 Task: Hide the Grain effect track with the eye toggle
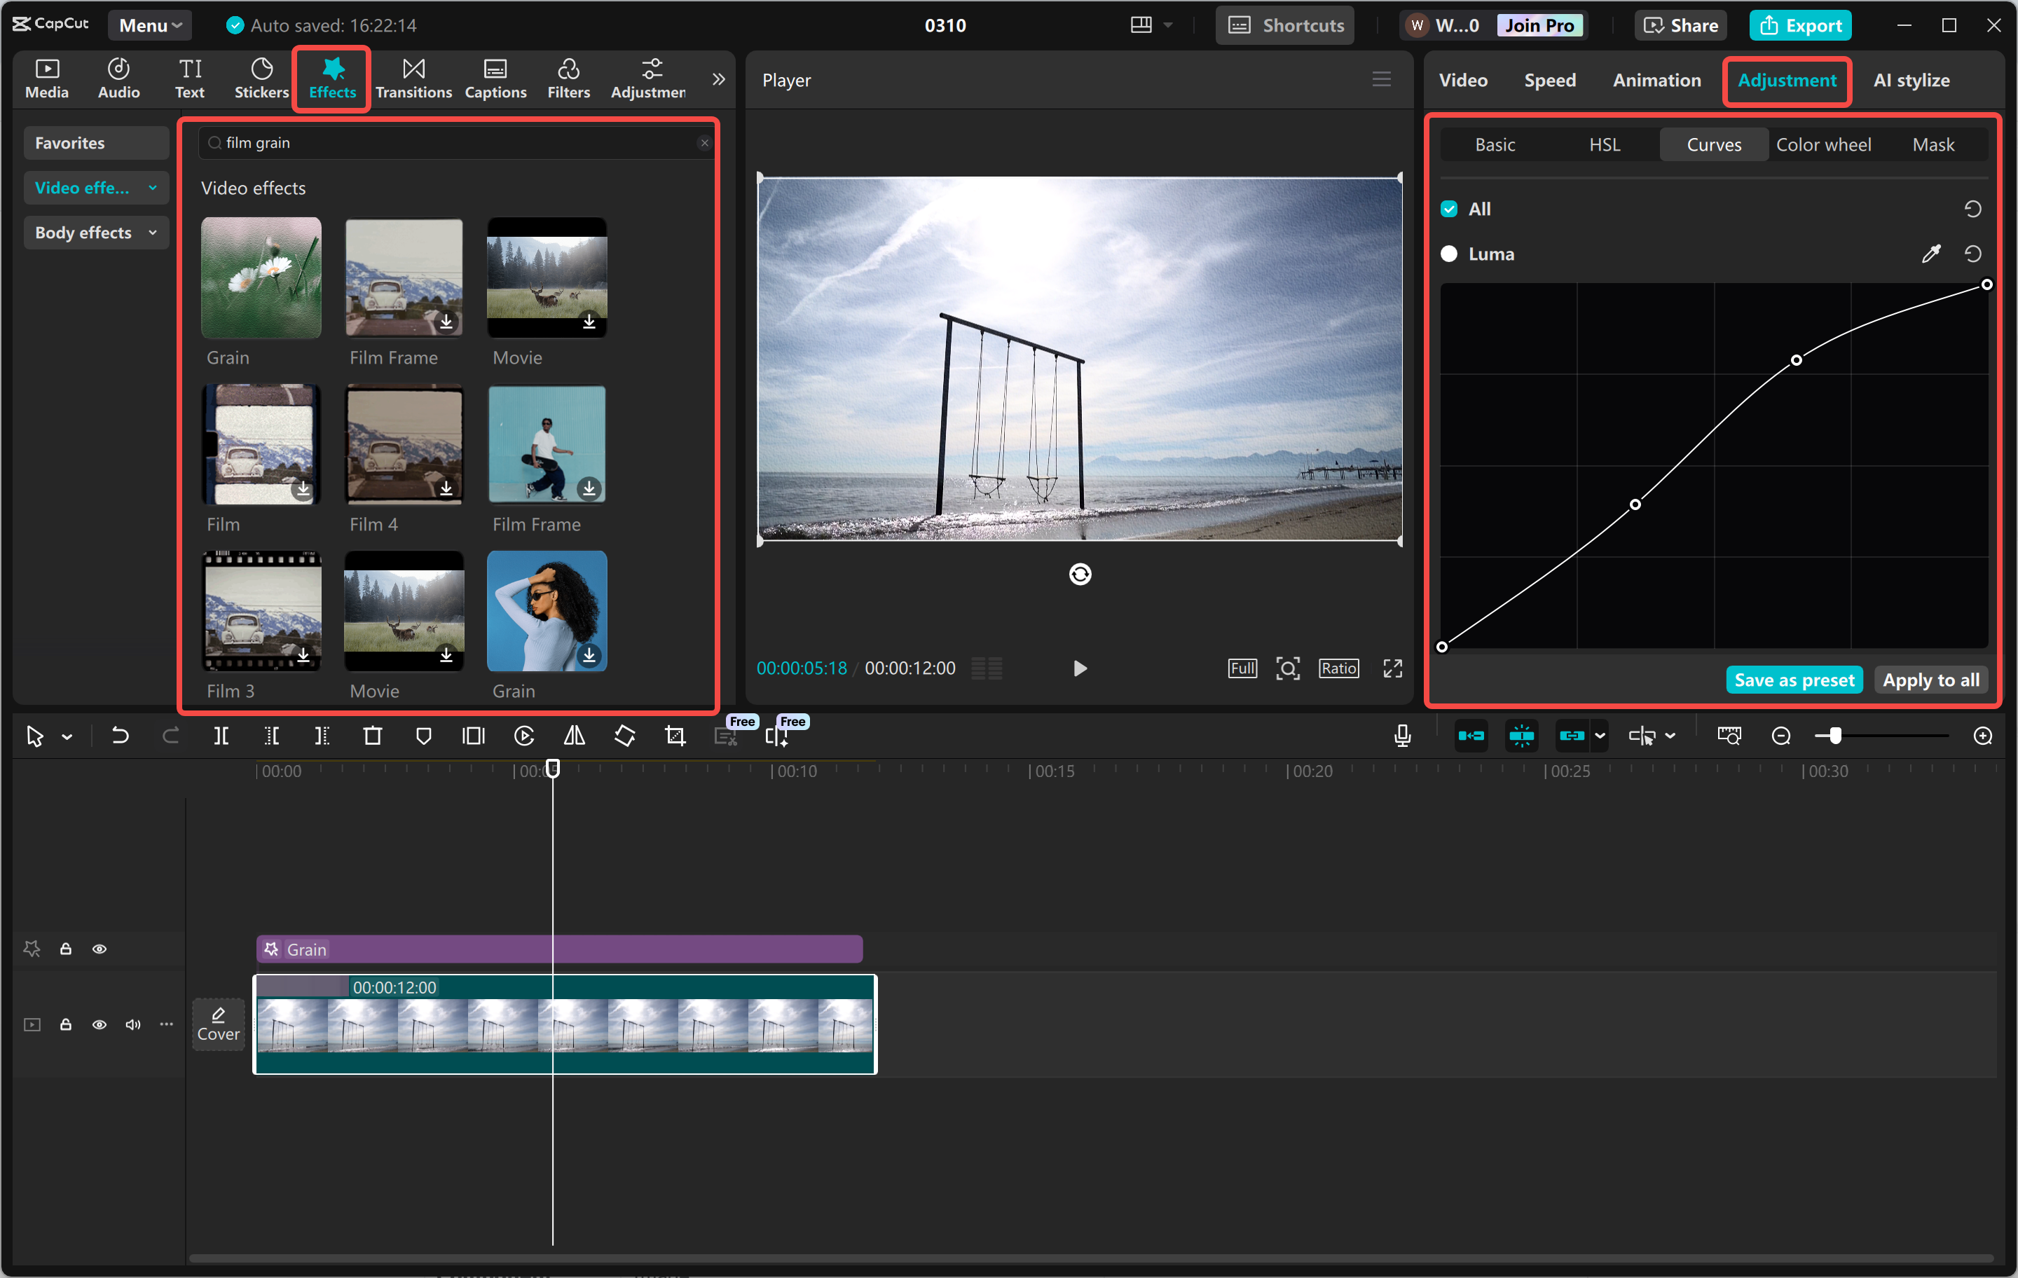point(99,948)
